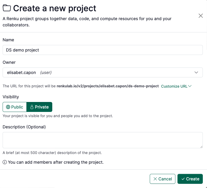Close the dialog with the X icon
Image resolution: width=207 pixels, height=188 pixels.
point(201,16)
